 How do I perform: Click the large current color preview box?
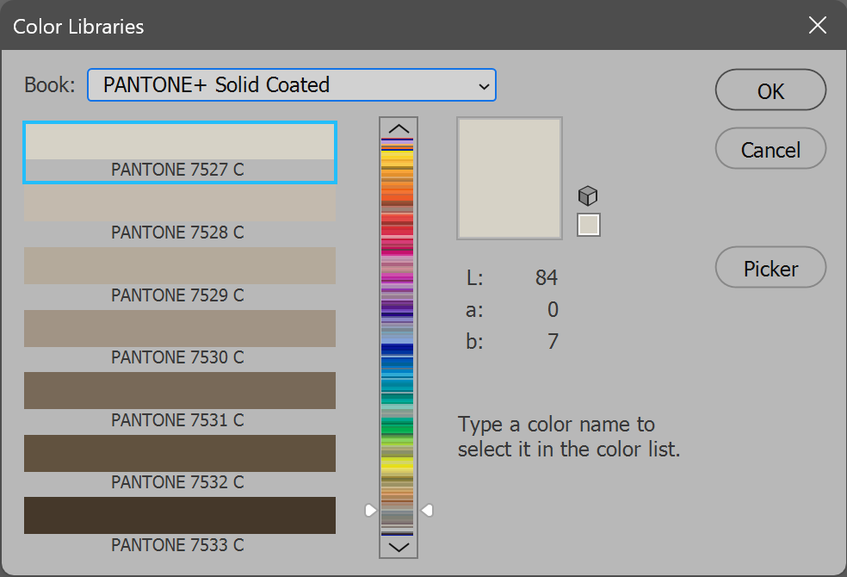(x=509, y=178)
